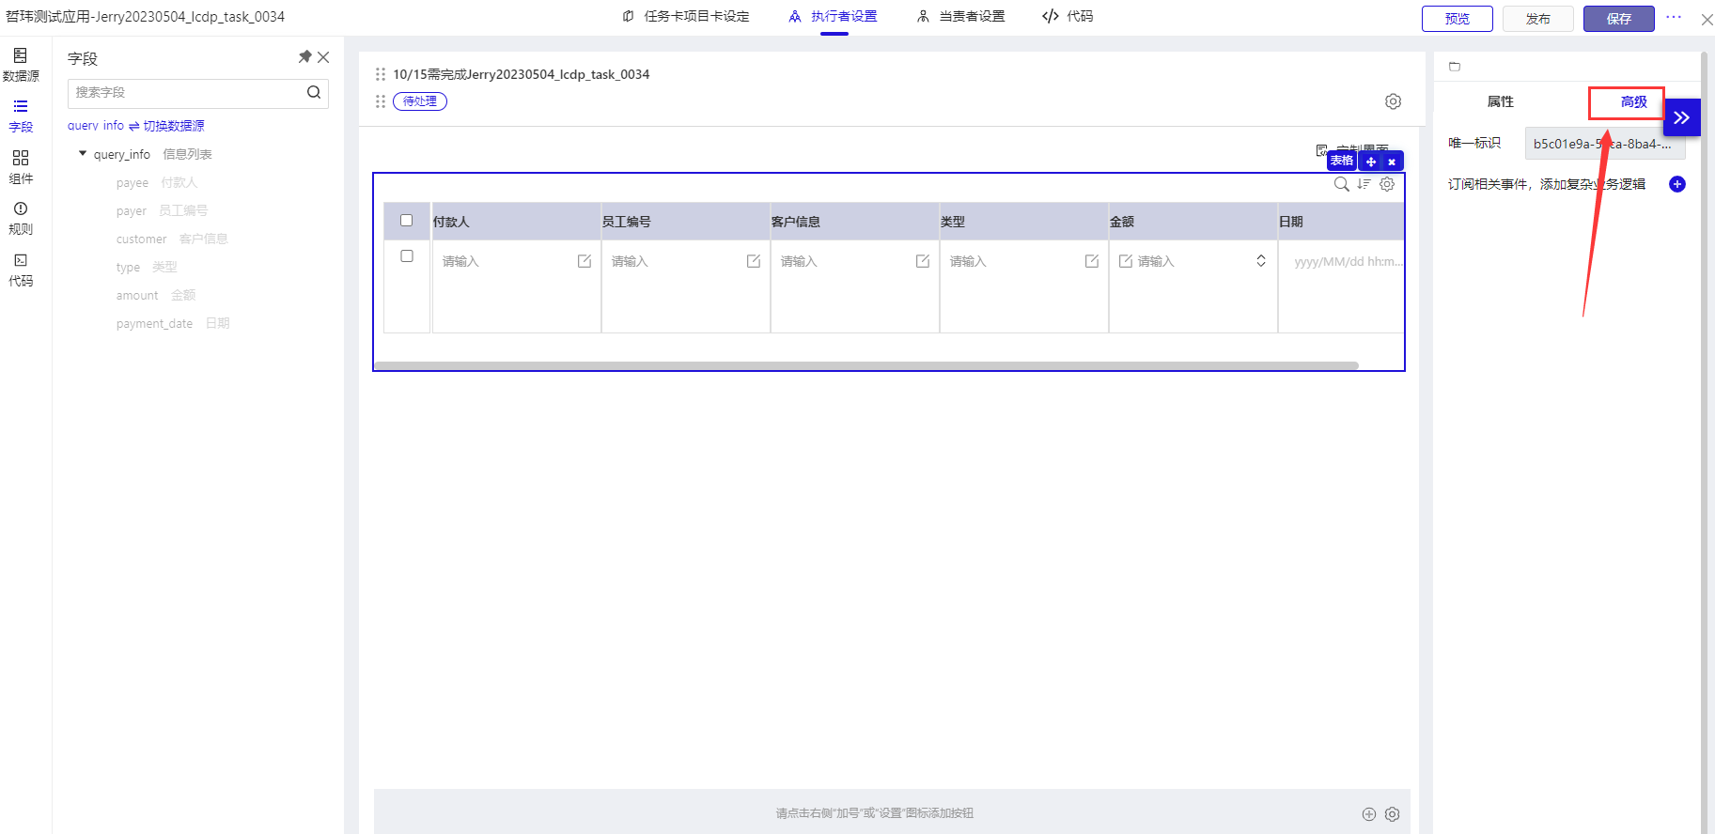Screen dimensions: 1715x834
Task: Open the 组件 components panel
Action: click(21, 166)
